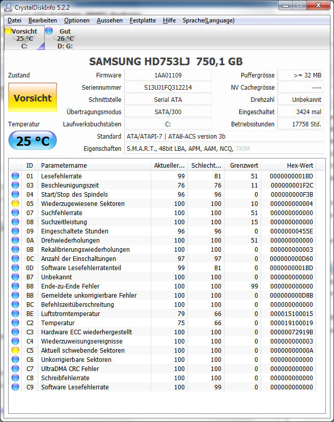Image resolution: width=334 pixels, height=422 pixels.
Task: Click yellow orb for Aktuell schwebende Sektoren
Action: click(15, 350)
